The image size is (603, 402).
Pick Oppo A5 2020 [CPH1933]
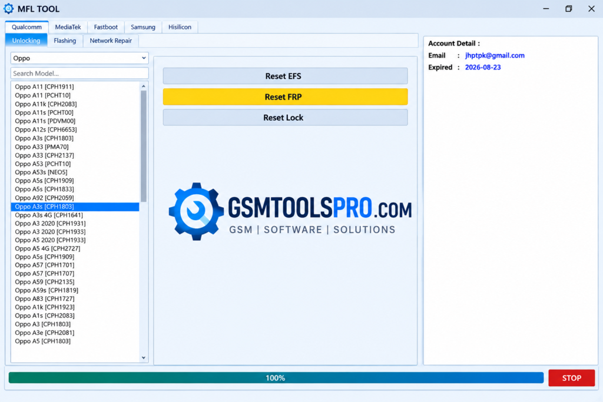pos(75,240)
